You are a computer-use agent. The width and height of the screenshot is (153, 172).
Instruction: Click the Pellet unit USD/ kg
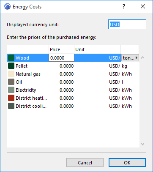[x=118, y=66]
